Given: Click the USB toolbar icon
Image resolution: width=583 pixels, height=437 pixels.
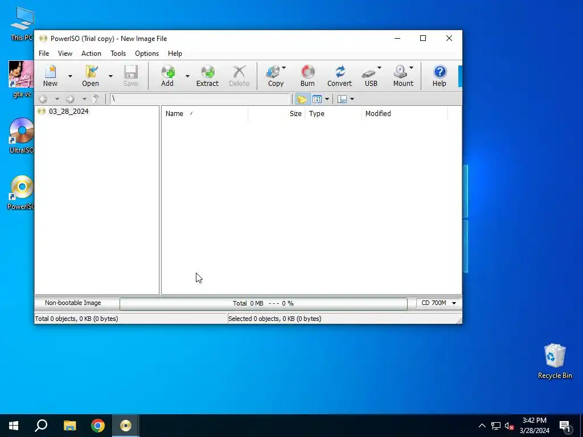Looking at the screenshot, I should tap(371, 76).
